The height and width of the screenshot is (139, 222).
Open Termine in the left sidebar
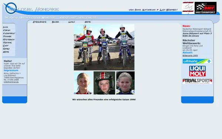coord(7,43)
